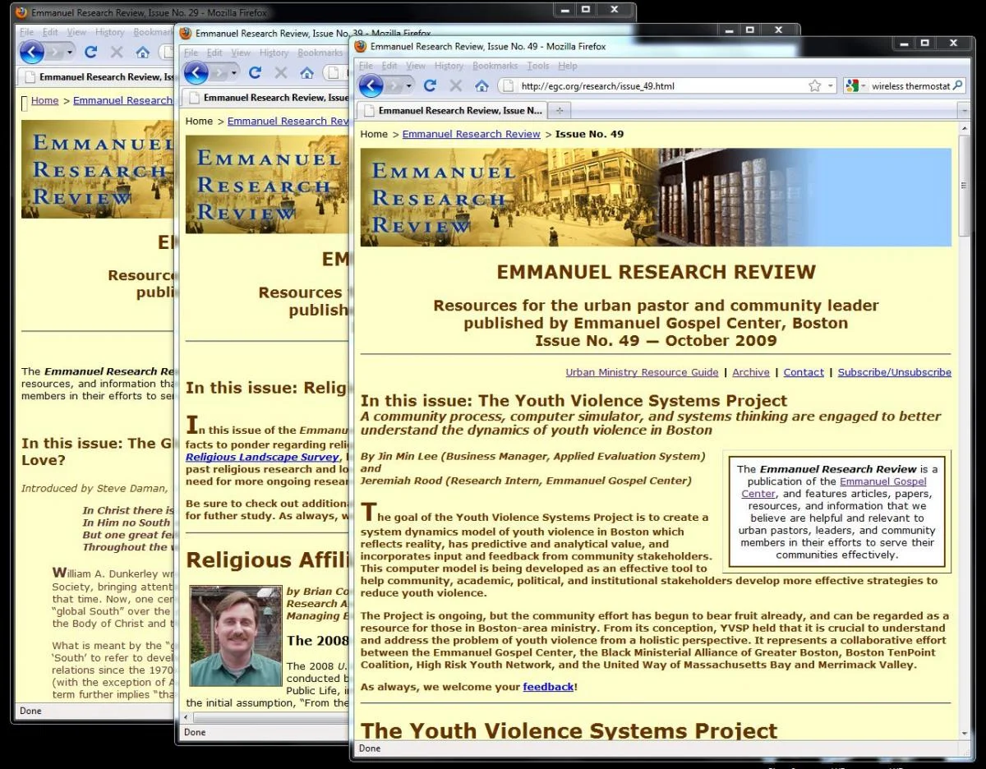986x769 pixels.
Task: Open list all tabs dropdown in front window
Action: click(964, 110)
